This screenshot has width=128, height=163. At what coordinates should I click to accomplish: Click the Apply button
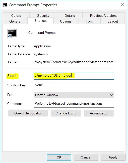(113, 157)
